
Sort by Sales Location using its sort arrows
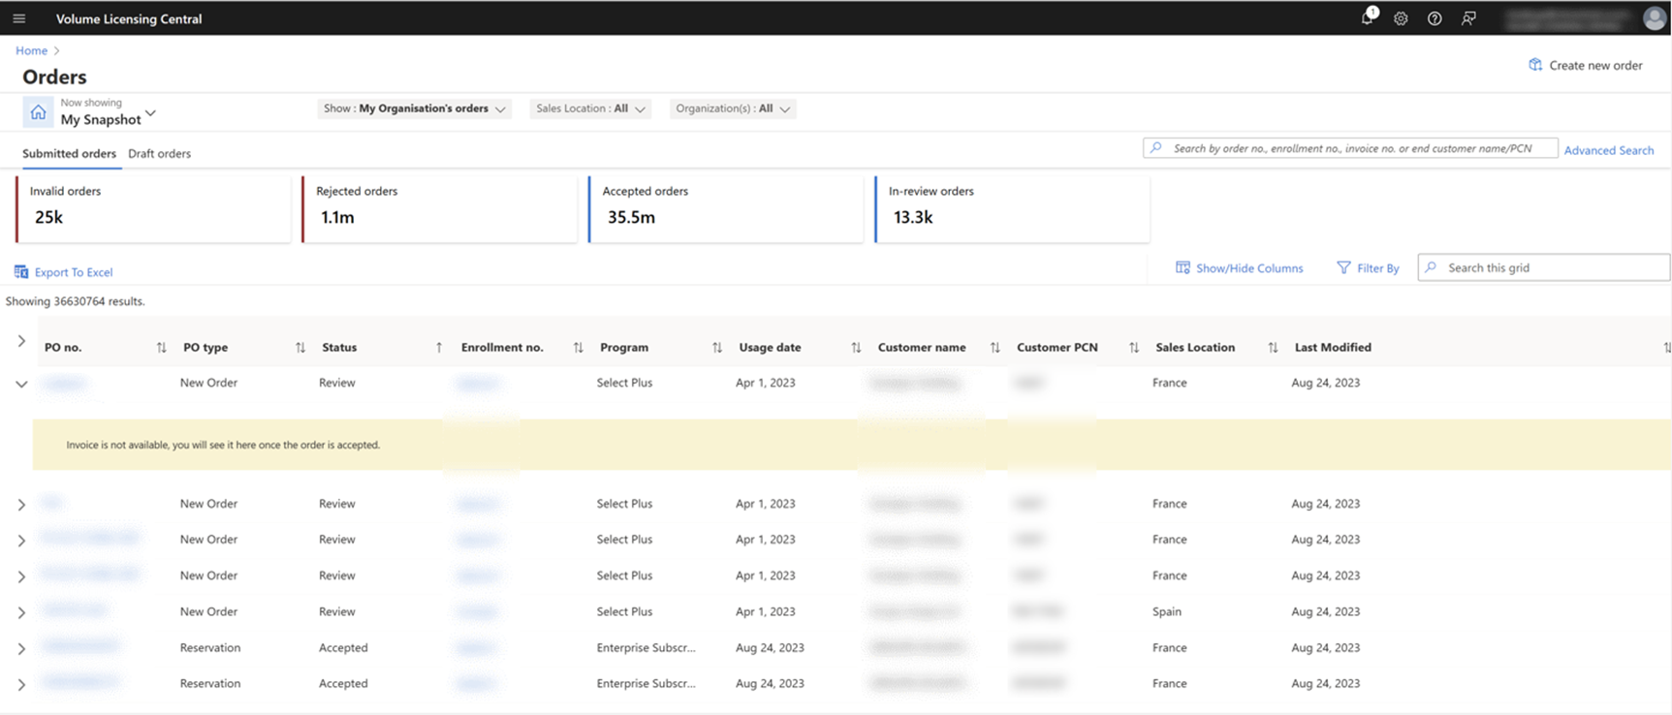(x=1273, y=348)
